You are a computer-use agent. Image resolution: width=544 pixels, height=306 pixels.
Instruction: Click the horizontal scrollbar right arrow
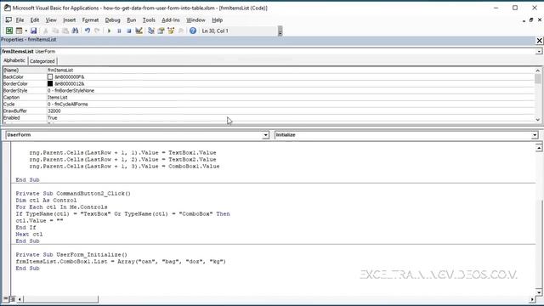click(532, 299)
